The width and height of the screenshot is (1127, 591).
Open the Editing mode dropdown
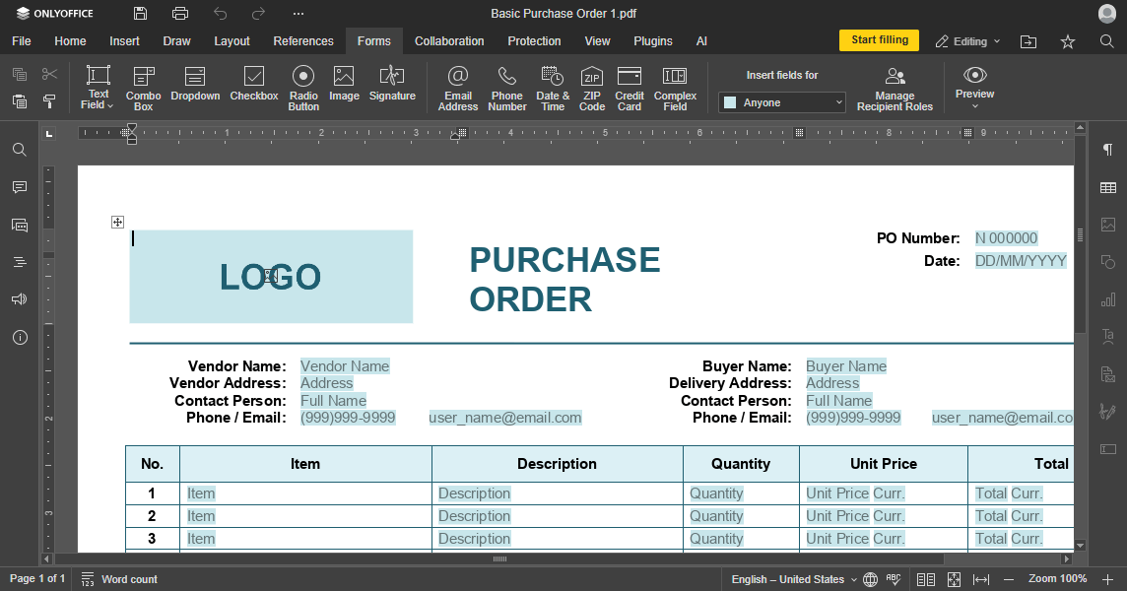pos(967,41)
